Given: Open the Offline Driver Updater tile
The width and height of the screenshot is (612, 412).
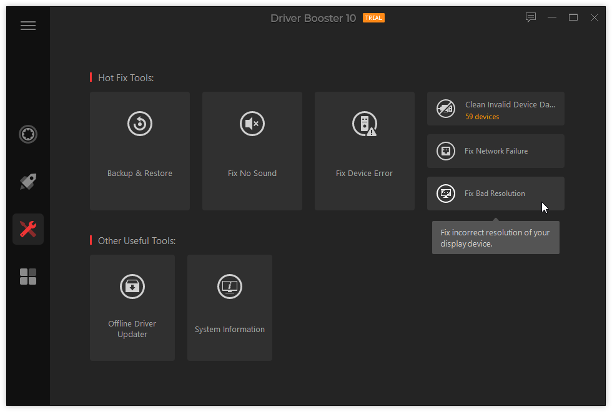Looking at the screenshot, I should [x=132, y=307].
